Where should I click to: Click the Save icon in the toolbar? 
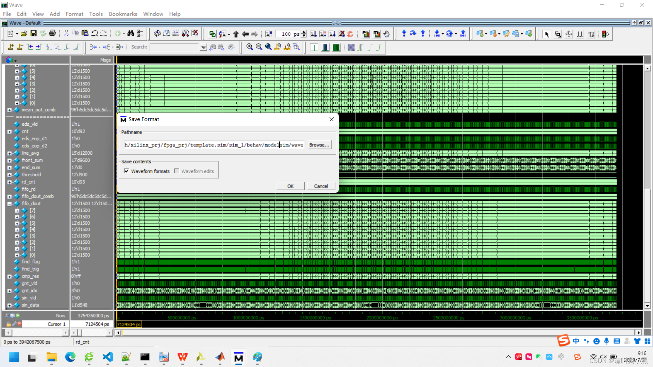coord(33,34)
